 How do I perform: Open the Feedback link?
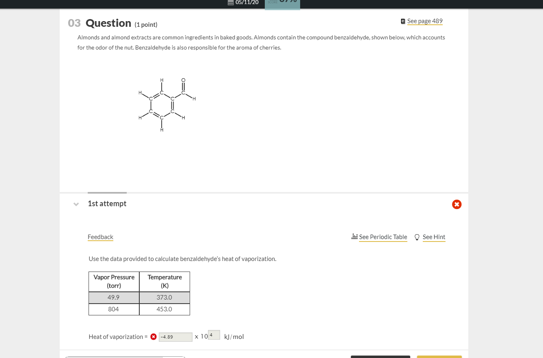(x=100, y=237)
